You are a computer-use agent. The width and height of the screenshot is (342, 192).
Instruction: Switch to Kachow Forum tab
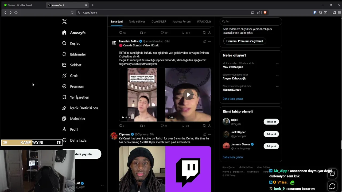(181, 22)
